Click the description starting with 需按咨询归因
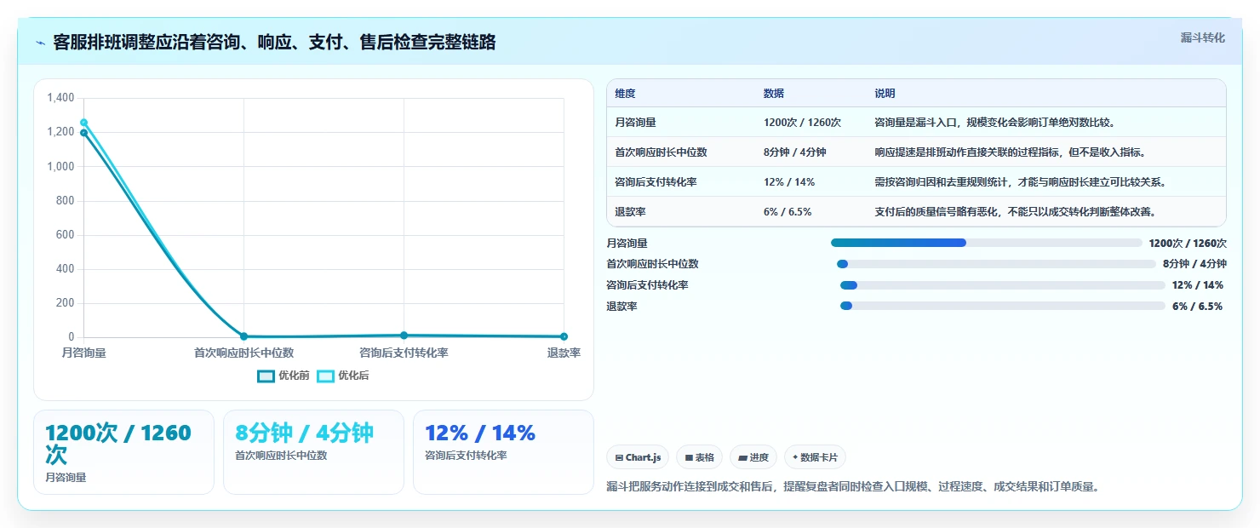The image size is (1260, 528). [x=1020, y=182]
